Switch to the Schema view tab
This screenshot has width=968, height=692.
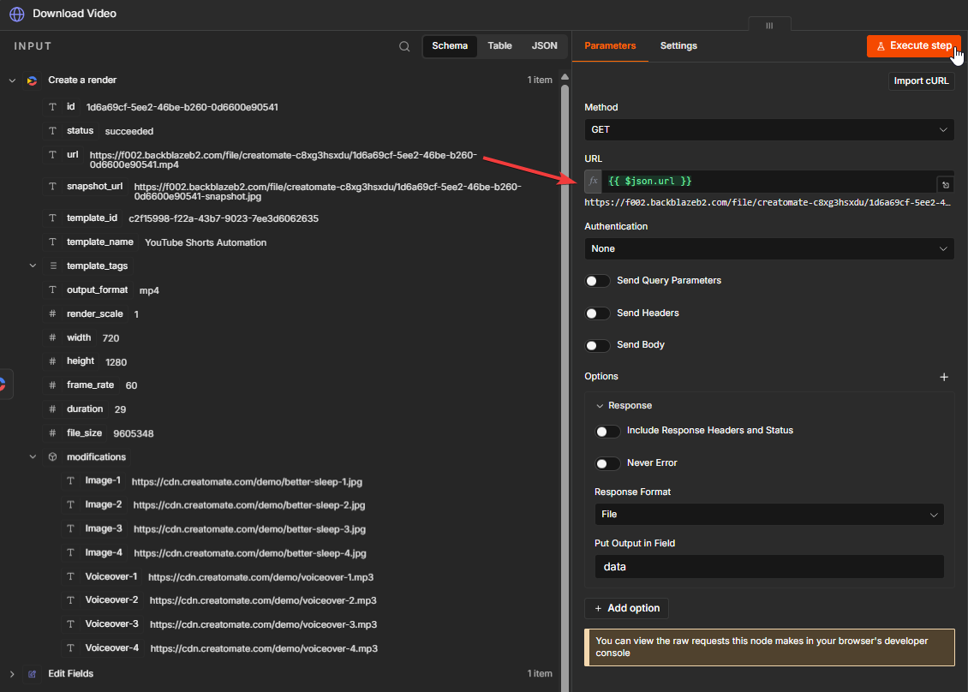coord(450,46)
